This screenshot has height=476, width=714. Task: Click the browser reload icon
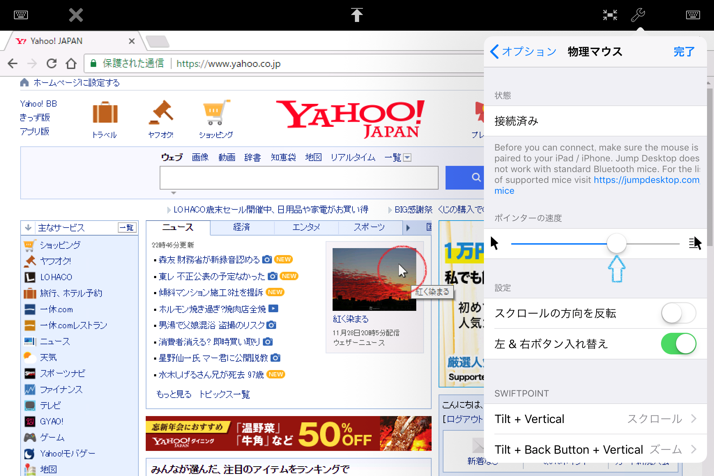click(52, 63)
